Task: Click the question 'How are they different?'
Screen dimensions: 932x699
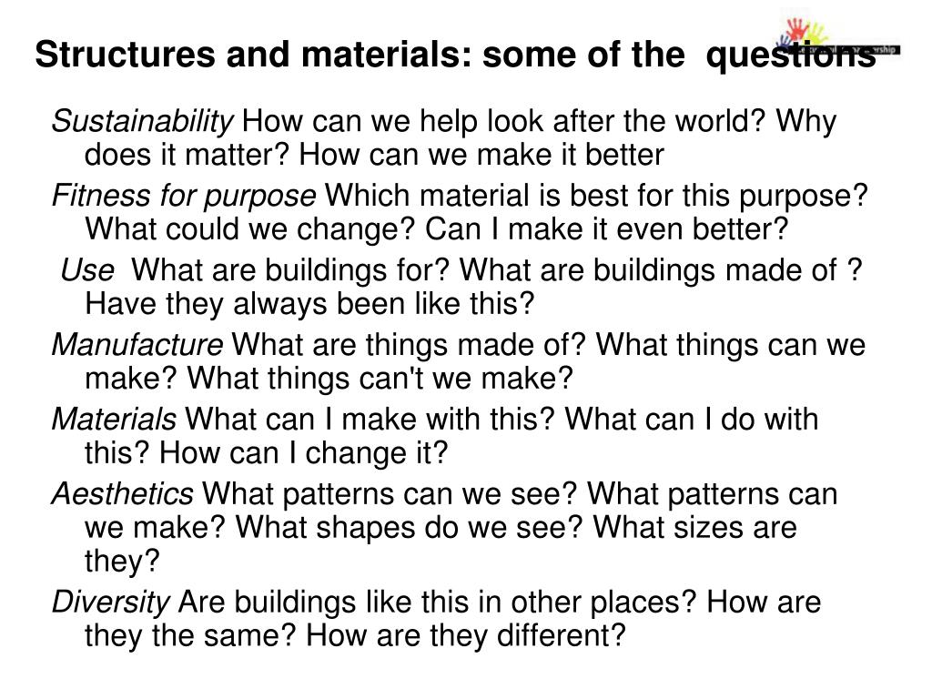Action: click(466, 635)
